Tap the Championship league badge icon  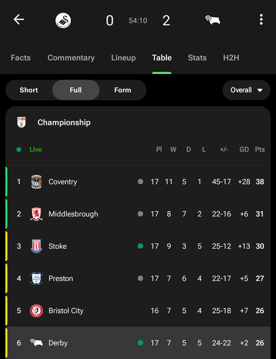coord(22,122)
